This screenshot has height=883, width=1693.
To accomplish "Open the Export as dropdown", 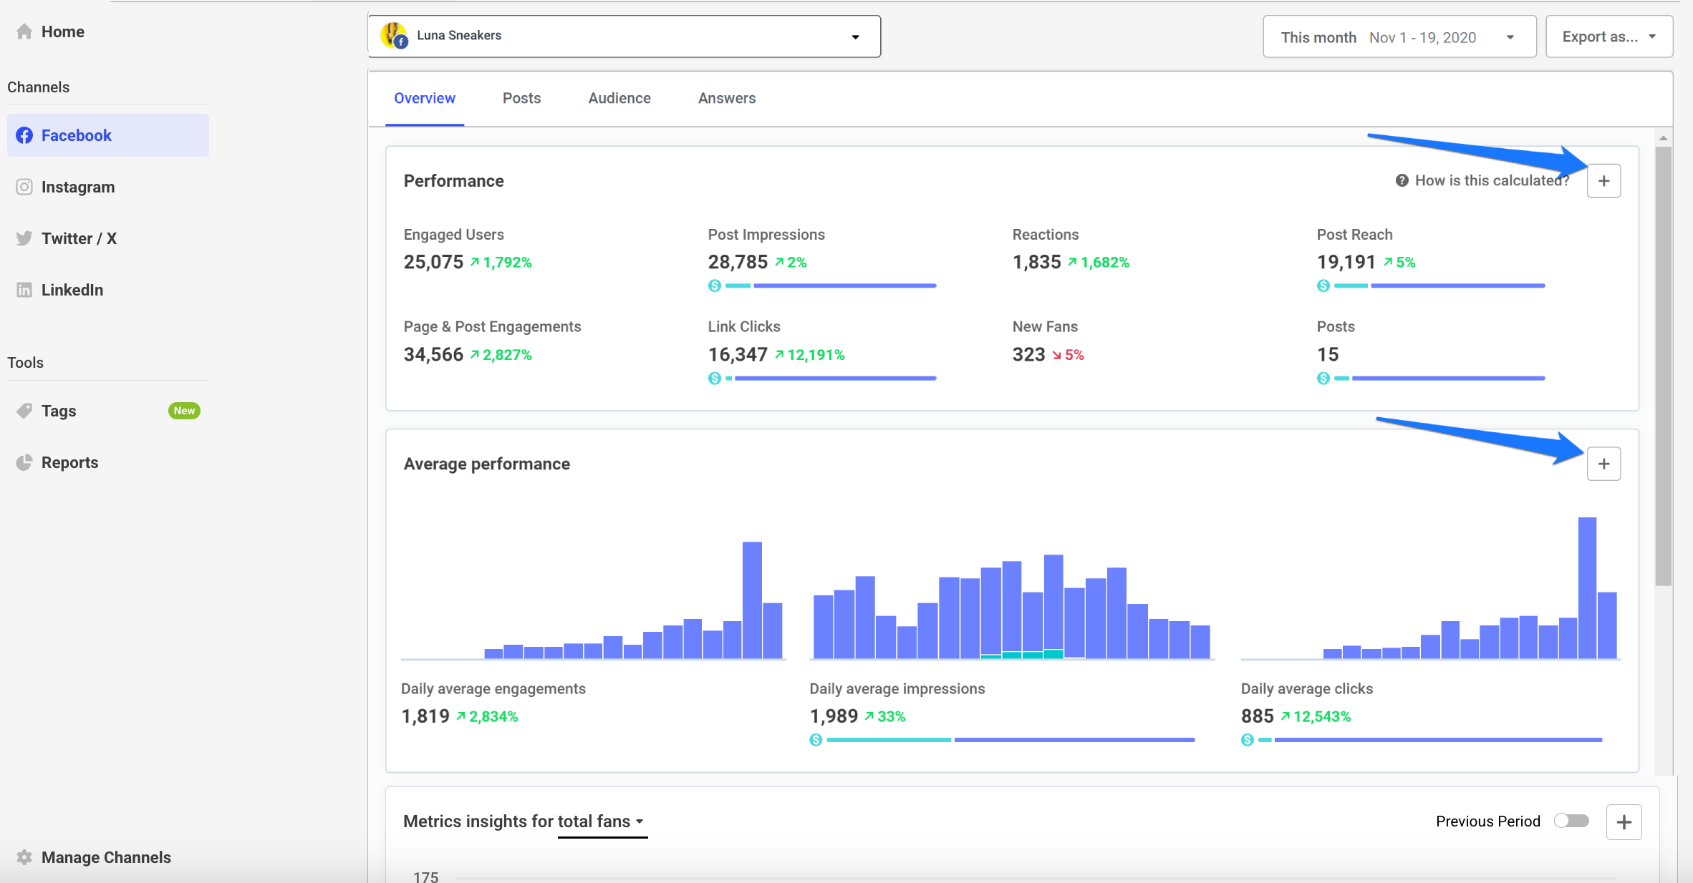I will point(1608,36).
